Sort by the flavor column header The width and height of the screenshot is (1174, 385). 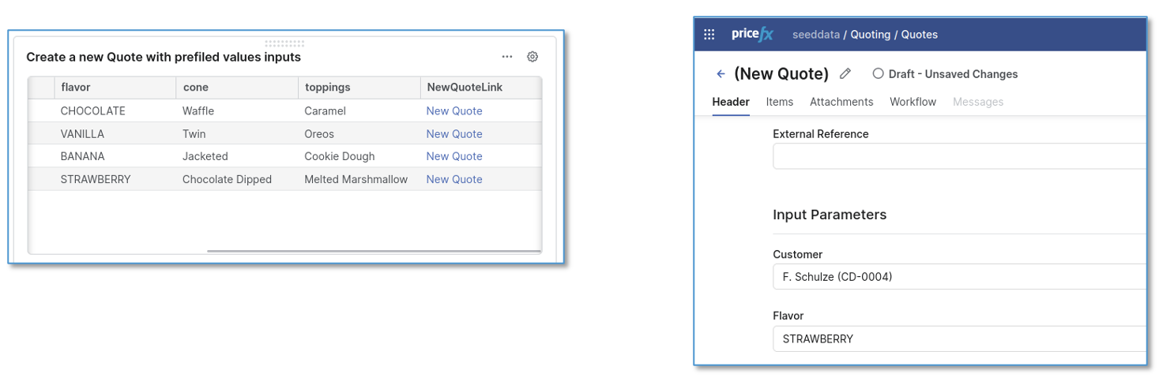coord(76,88)
